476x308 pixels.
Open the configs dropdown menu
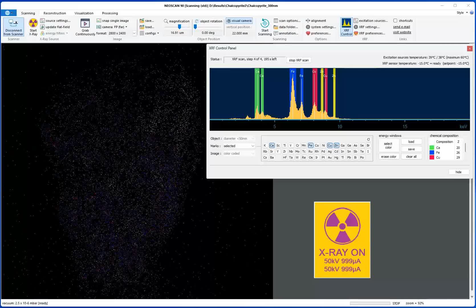coord(150,33)
